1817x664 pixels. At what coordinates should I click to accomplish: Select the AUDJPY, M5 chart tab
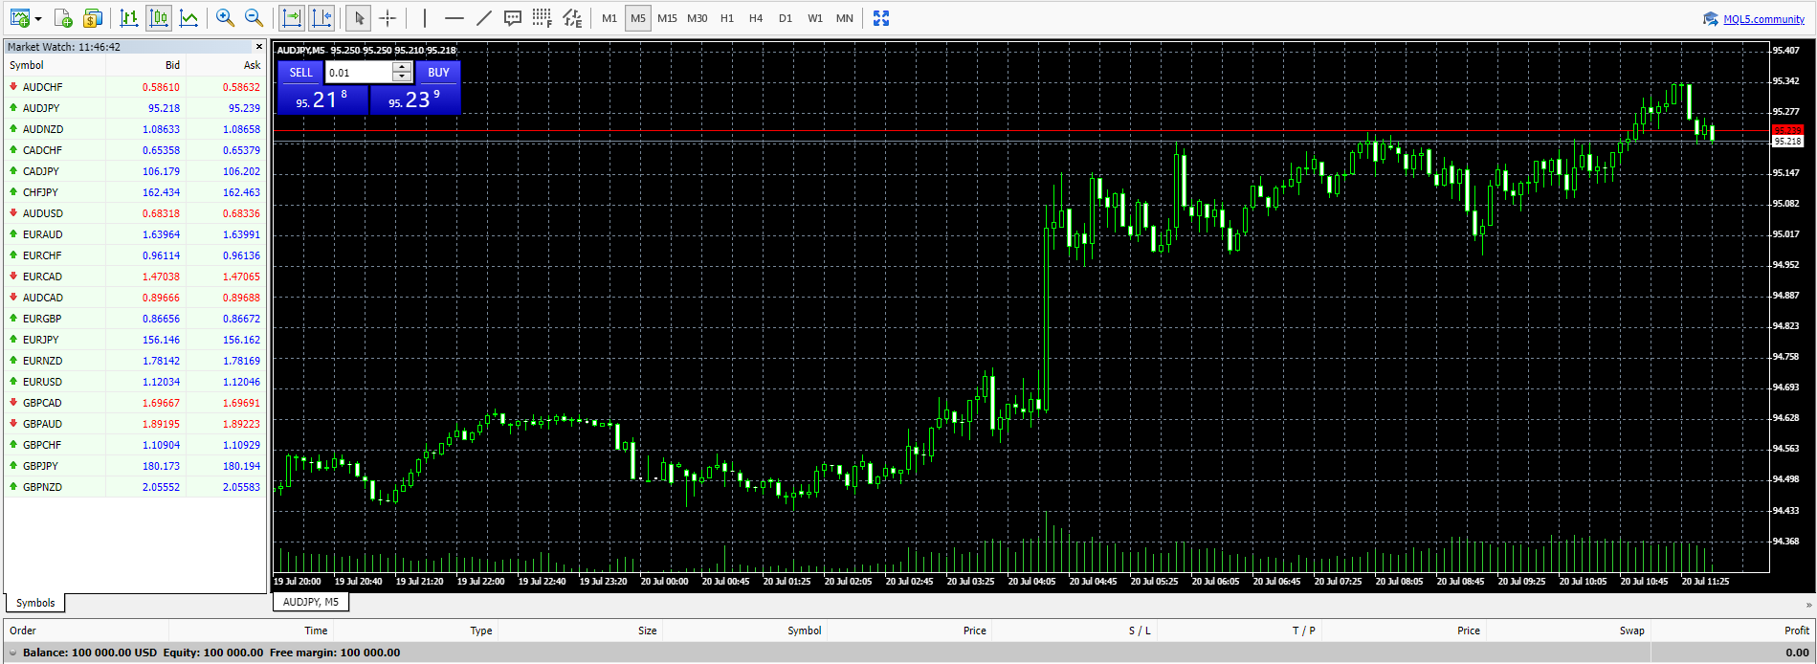(x=311, y=602)
